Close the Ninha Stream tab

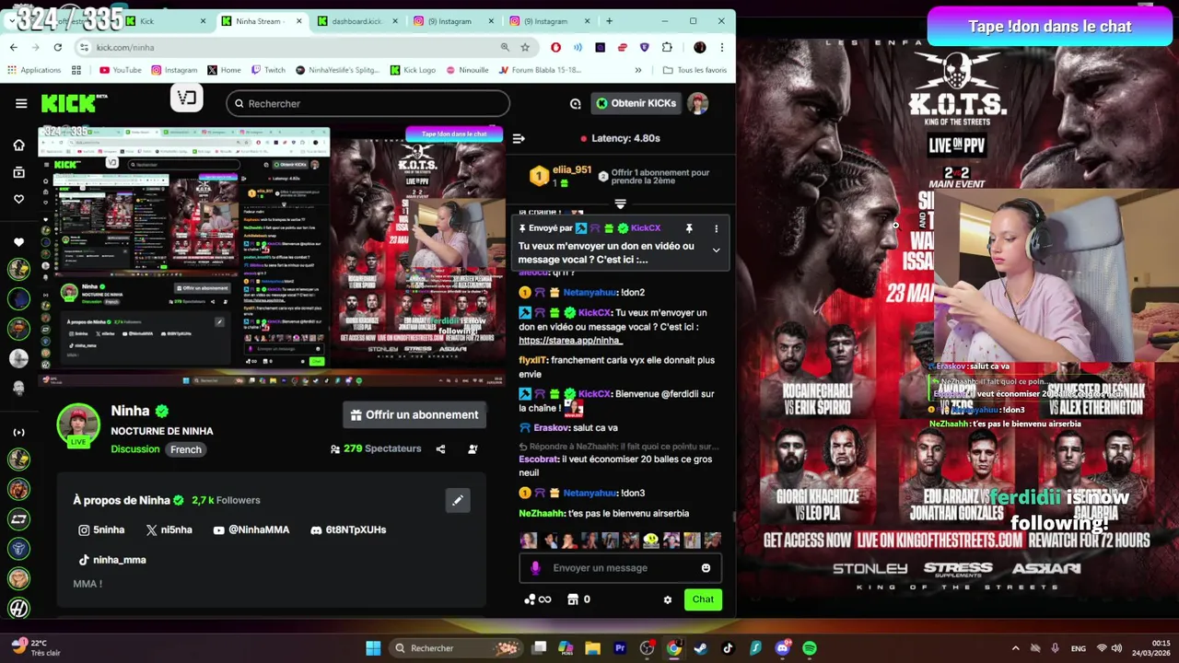(x=298, y=21)
